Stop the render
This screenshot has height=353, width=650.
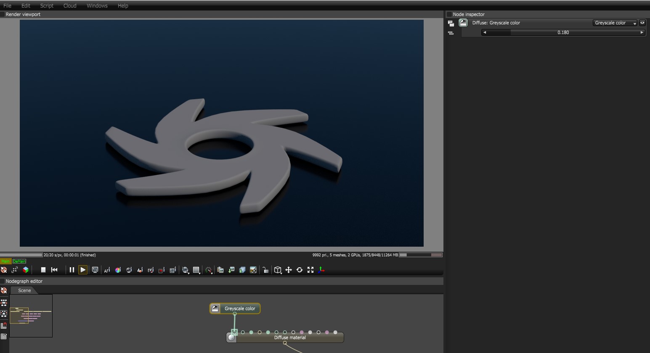tap(43, 270)
